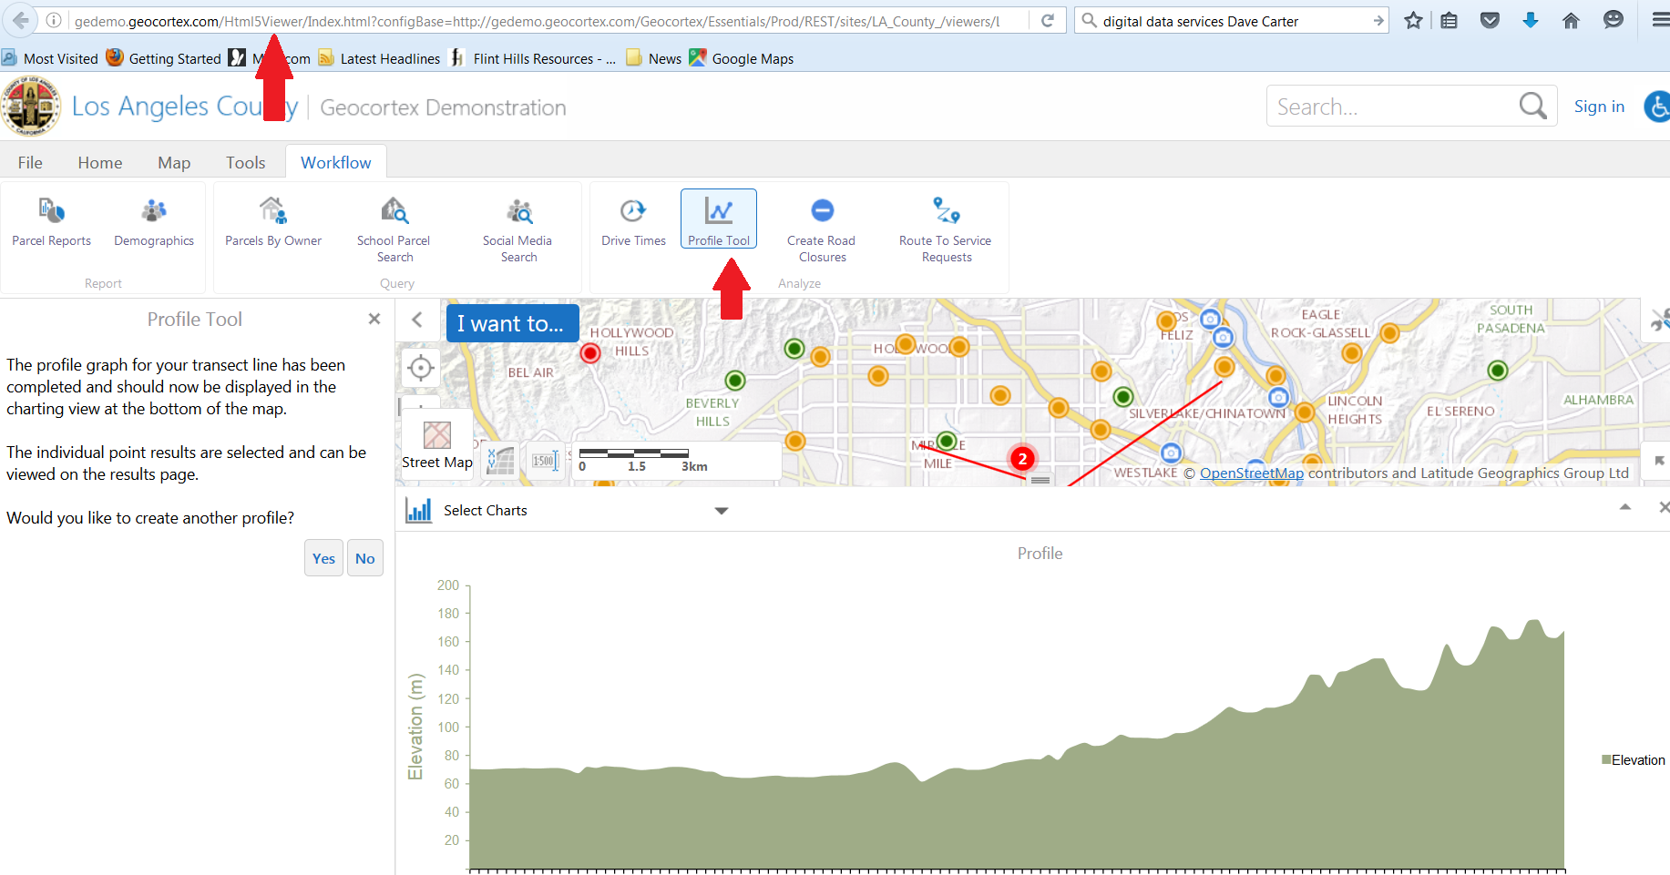This screenshot has height=875, width=1670.
Task: Open School Parcel Search
Action: click(x=394, y=229)
